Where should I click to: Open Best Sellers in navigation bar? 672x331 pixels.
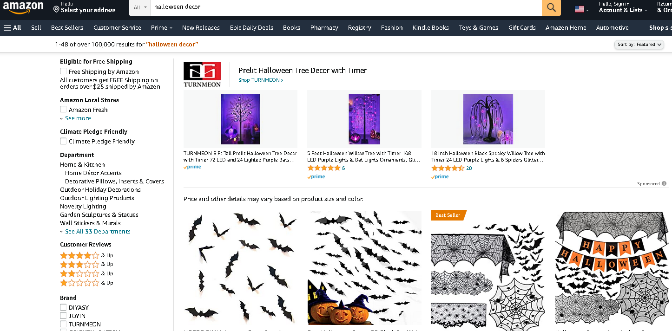[x=67, y=28]
